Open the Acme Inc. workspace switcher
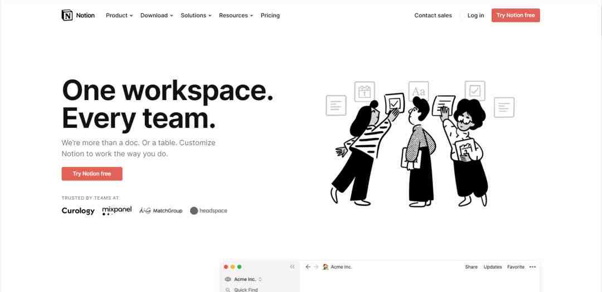602x292 pixels. point(242,279)
